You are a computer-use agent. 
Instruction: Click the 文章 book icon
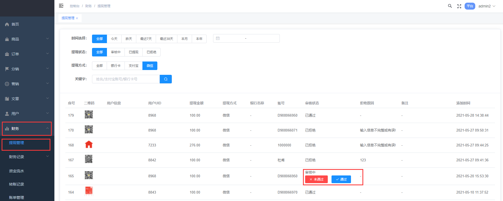(x=7, y=99)
